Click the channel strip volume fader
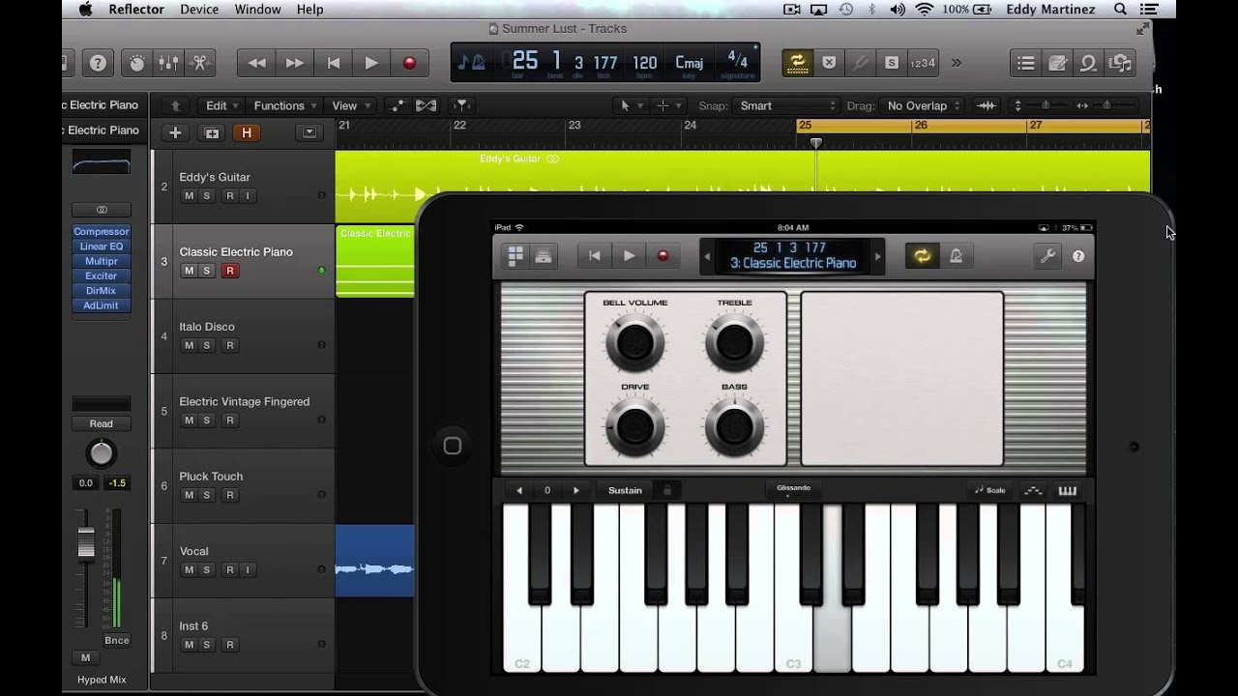This screenshot has width=1238, height=696. coord(87,543)
